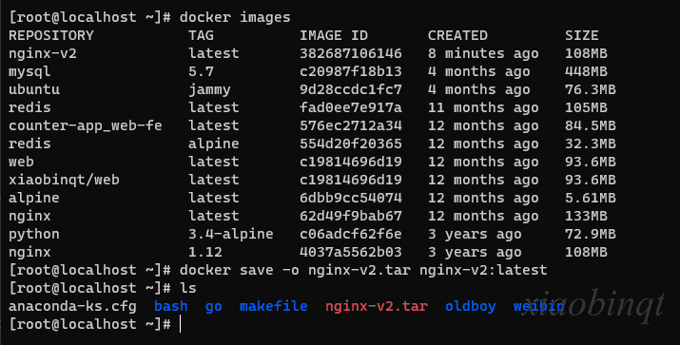Screen dimensions: 680x345
Task: Click the anaconda-ks.cfg file name
Action: pos(72,306)
